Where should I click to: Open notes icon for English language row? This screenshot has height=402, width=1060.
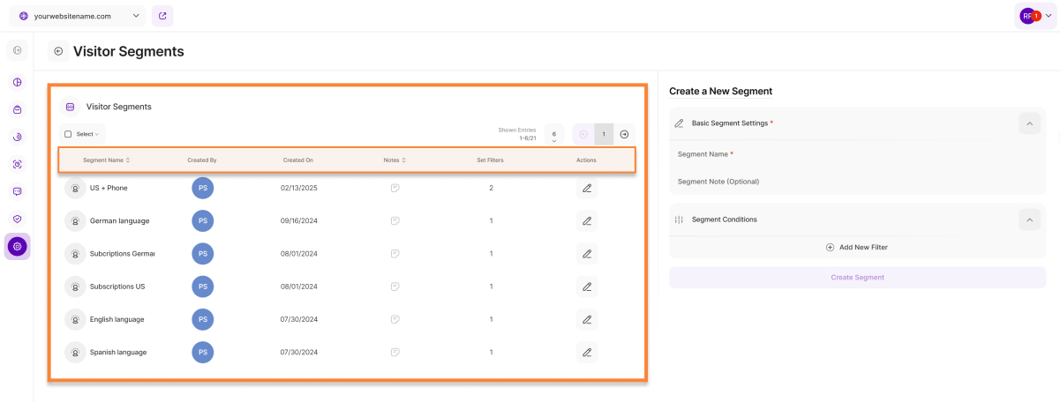pos(395,319)
